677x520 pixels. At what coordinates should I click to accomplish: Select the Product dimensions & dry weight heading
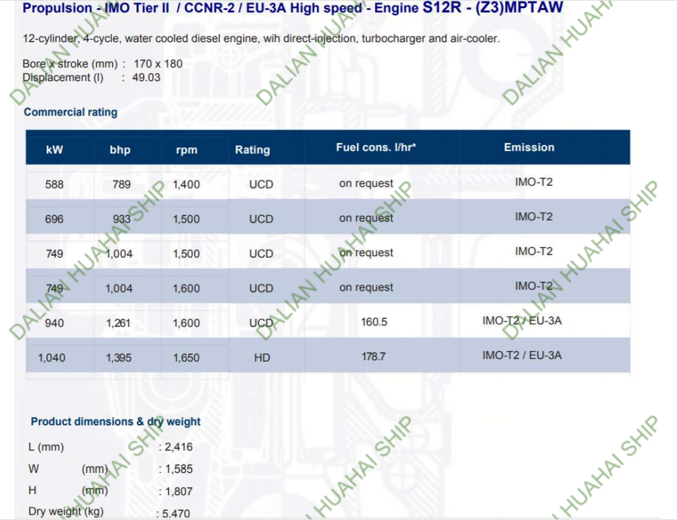tap(115, 421)
